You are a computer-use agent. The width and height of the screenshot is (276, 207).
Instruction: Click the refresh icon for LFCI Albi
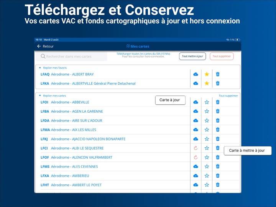[x=195, y=148]
